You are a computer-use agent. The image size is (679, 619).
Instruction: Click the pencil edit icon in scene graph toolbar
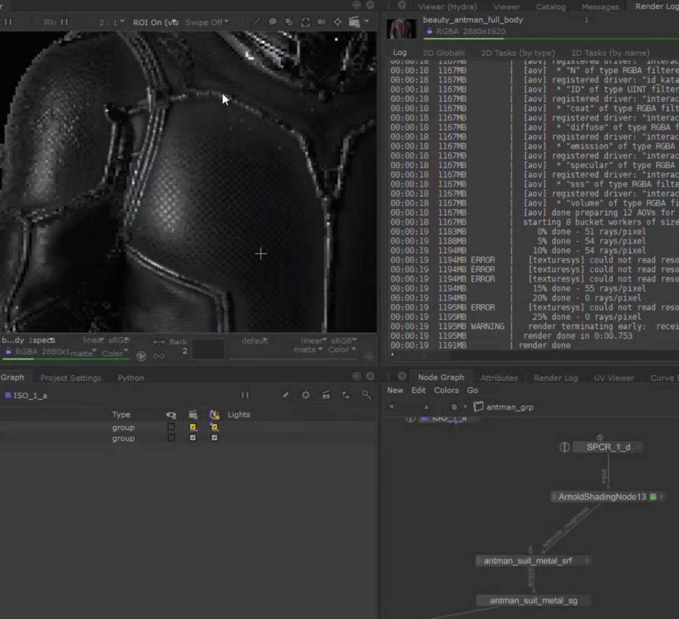click(x=286, y=395)
